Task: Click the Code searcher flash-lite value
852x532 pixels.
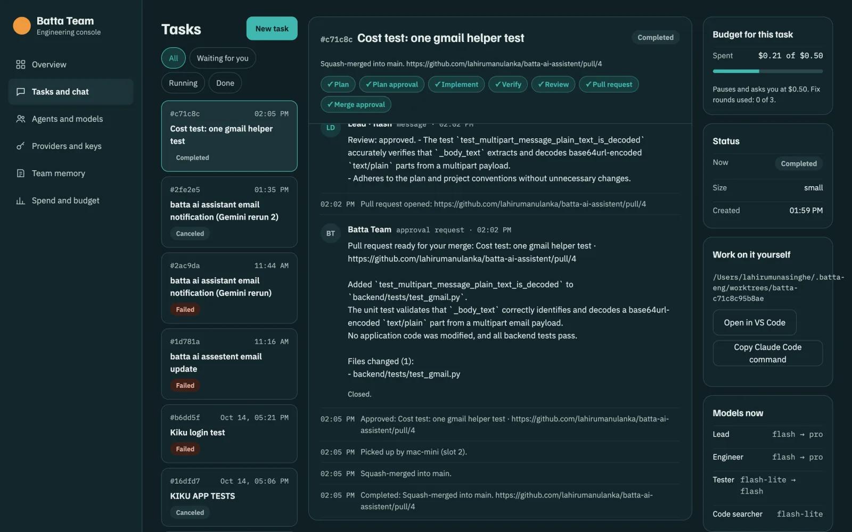Action: 799,514
